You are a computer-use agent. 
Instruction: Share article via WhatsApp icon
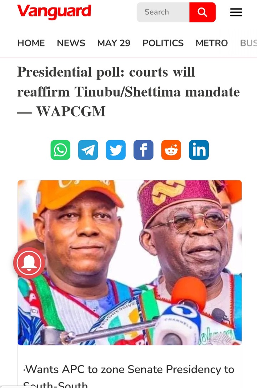coord(60,150)
